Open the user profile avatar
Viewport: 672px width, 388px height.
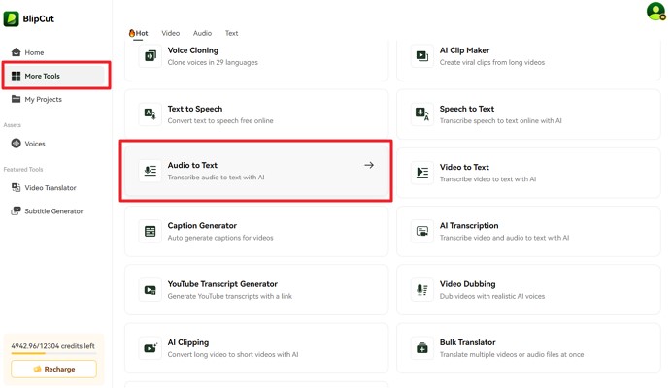coord(655,12)
